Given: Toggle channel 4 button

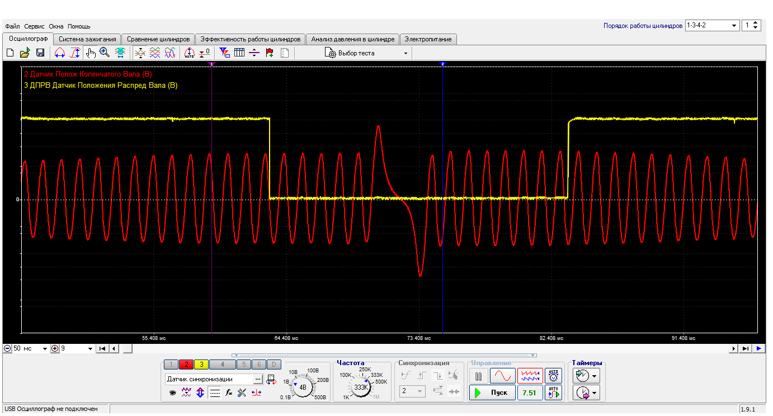Looking at the screenshot, I should 222,365.
